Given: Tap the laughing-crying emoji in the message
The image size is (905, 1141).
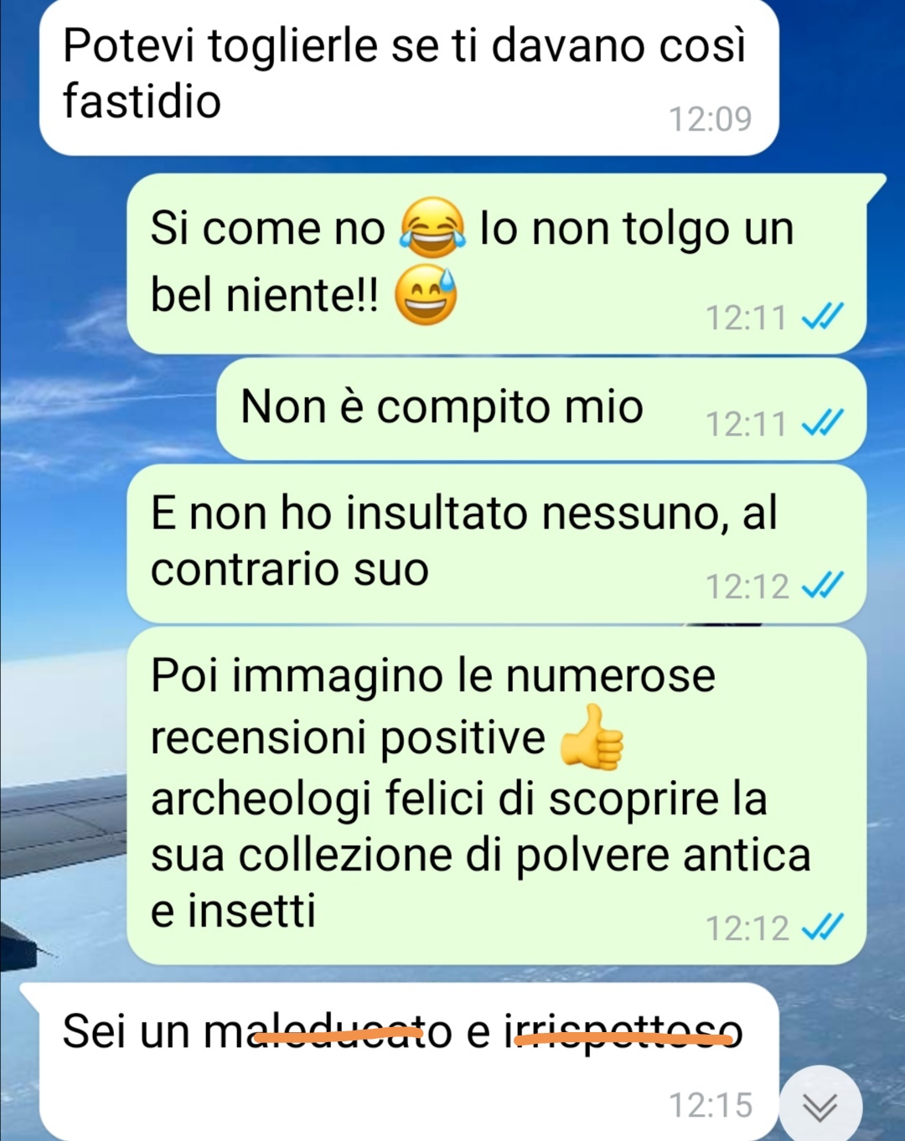Looking at the screenshot, I should pyautogui.click(x=432, y=227).
